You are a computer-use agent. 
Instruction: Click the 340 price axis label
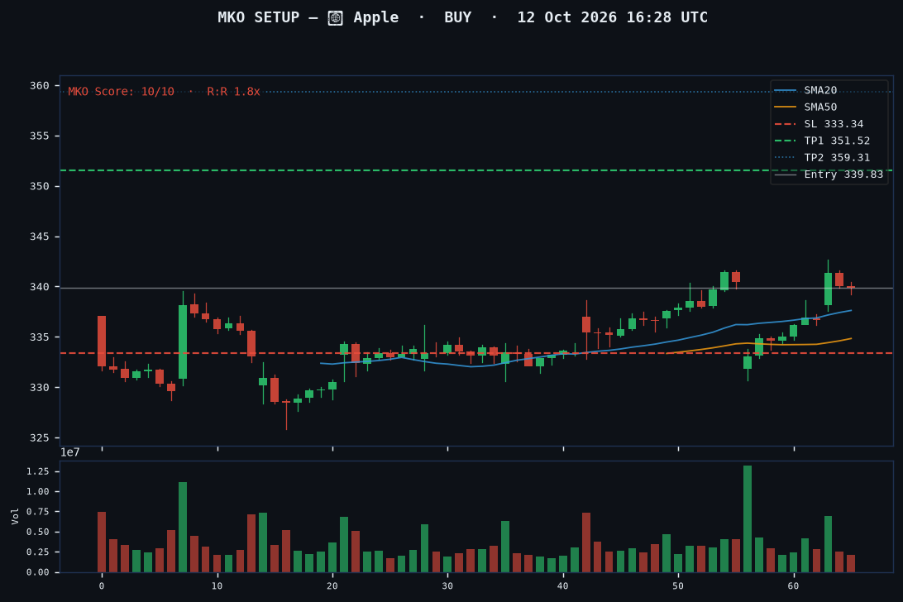pos(40,287)
